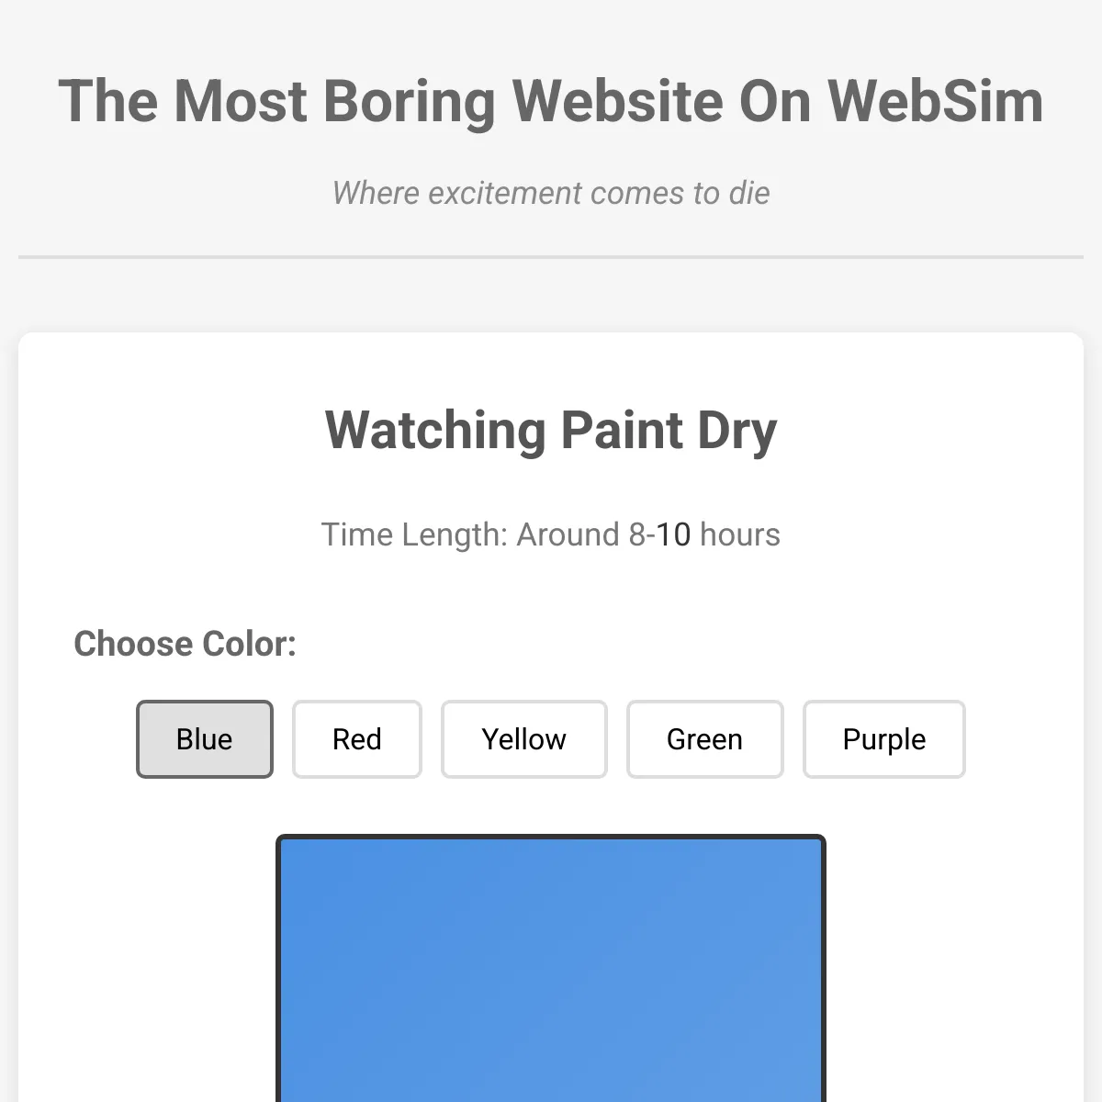Click the 'Where excitement comes to die' tagline

point(551,193)
